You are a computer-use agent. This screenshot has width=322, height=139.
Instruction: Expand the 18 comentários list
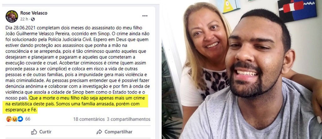point(89,119)
